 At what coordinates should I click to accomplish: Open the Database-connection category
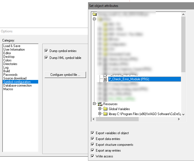(17, 85)
